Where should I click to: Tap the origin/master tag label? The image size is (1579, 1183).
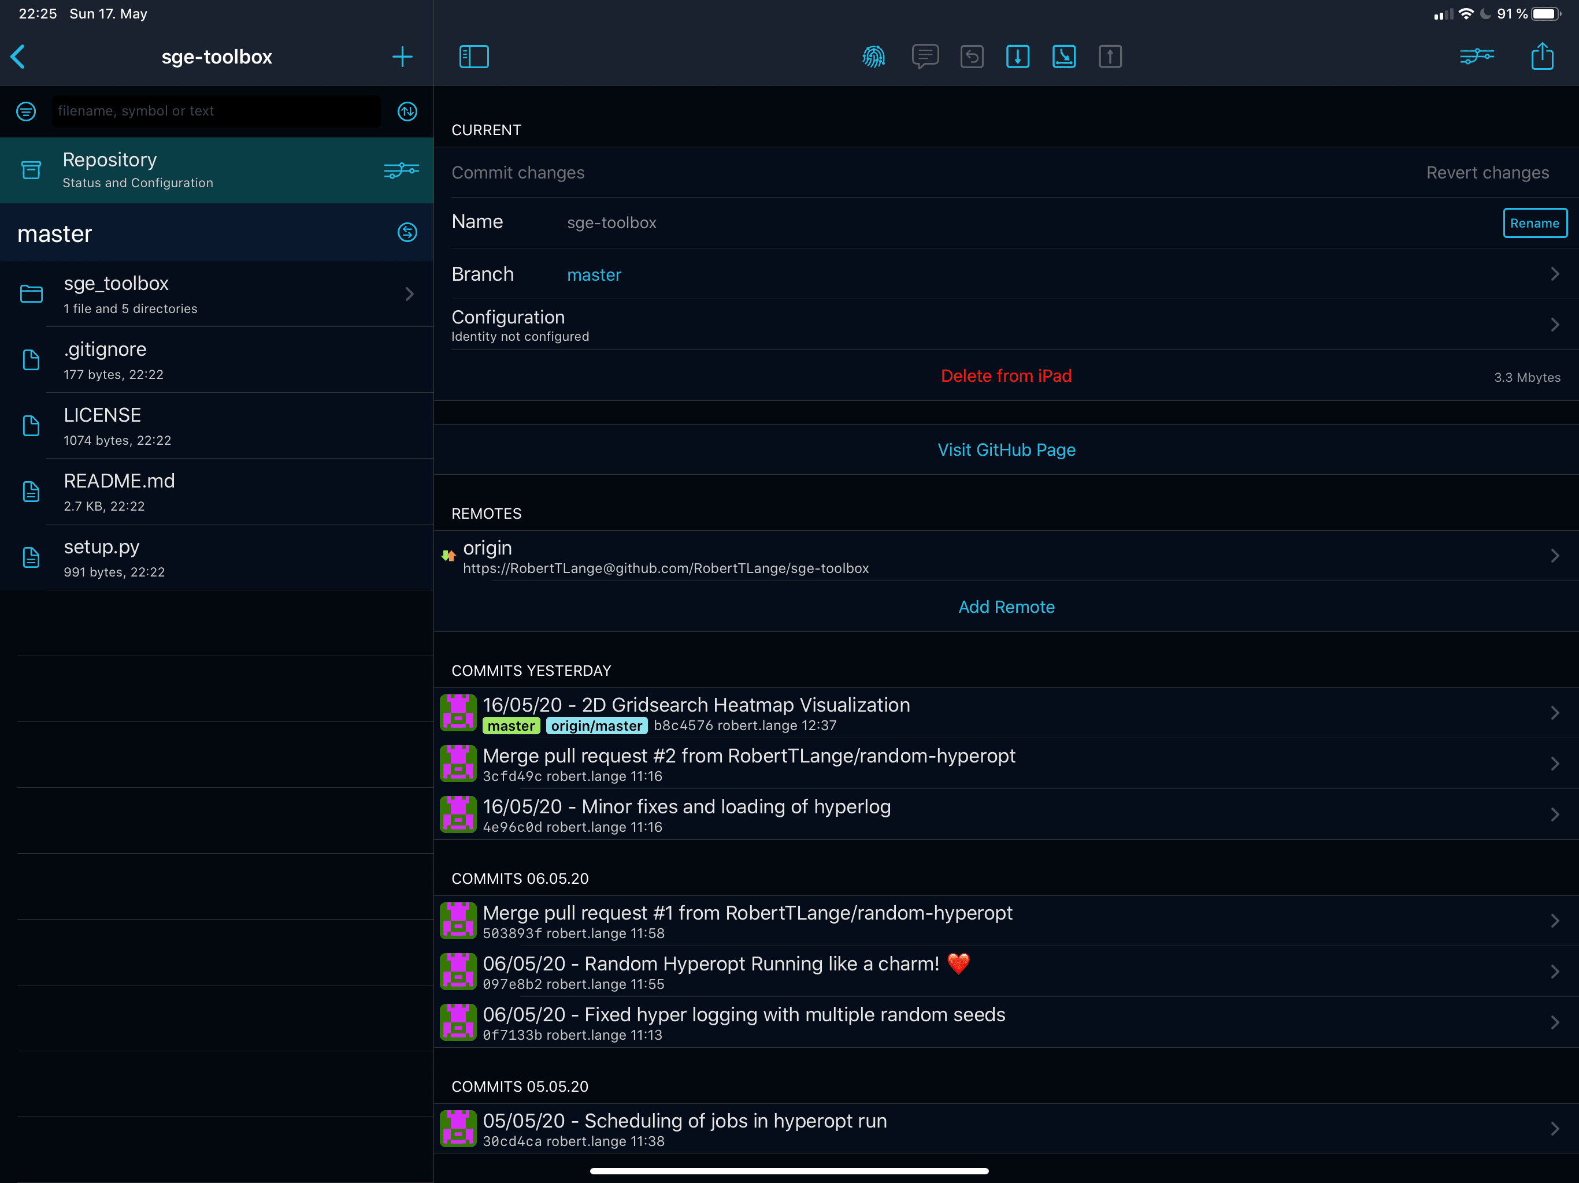click(597, 726)
